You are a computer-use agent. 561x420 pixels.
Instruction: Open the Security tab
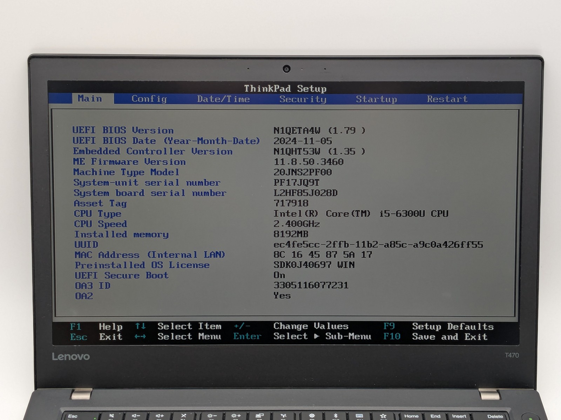click(x=303, y=99)
